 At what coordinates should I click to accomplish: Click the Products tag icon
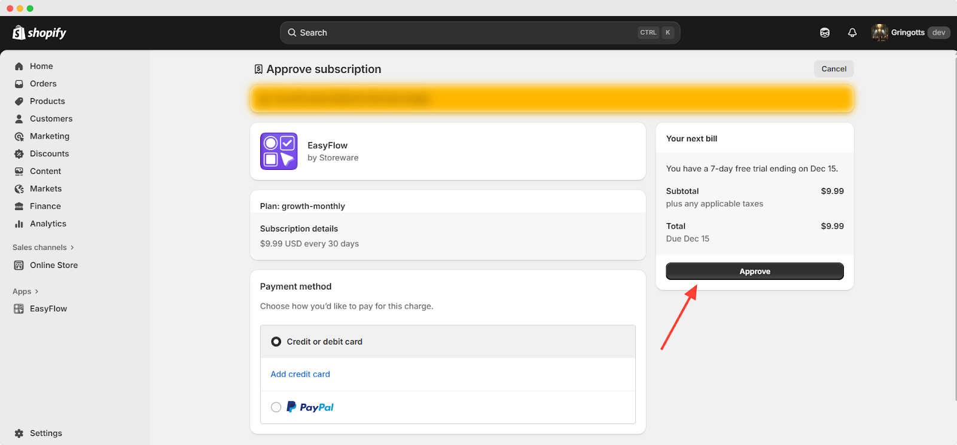[x=19, y=101]
